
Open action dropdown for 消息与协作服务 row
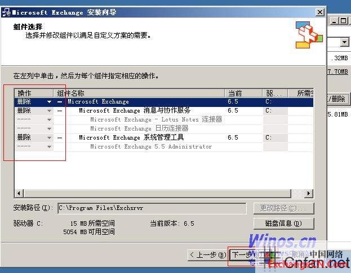click(49, 111)
